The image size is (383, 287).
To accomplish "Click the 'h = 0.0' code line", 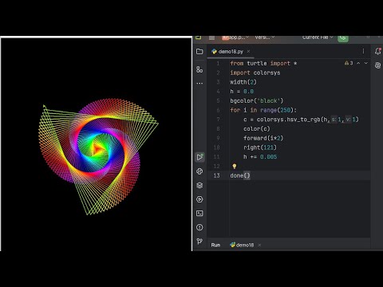I will tap(242, 92).
